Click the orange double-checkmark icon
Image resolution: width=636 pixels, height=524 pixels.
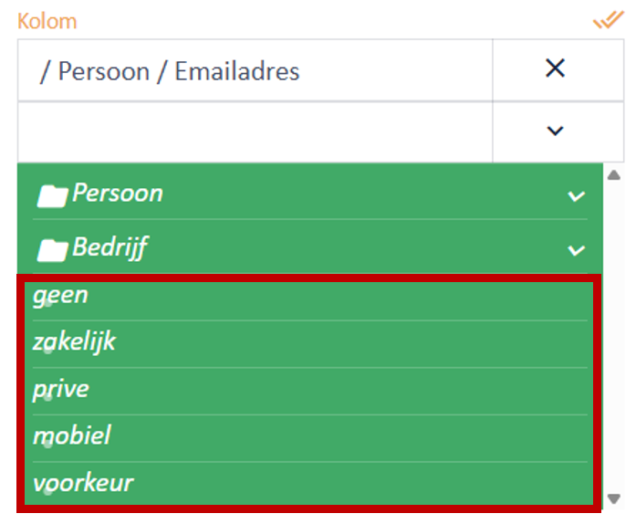608,20
